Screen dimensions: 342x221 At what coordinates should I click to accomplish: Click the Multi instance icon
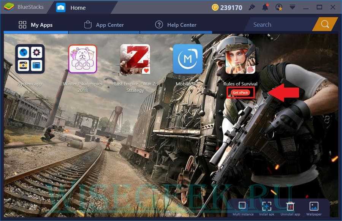pos(242,206)
